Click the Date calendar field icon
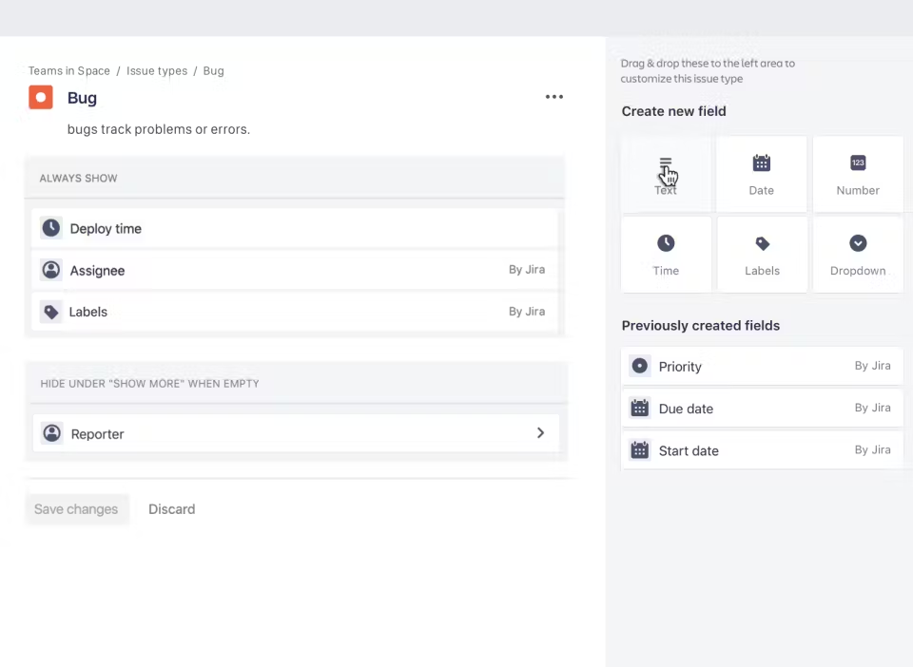Image resolution: width=913 pixels, height=667 pixels. pos(761,163)
